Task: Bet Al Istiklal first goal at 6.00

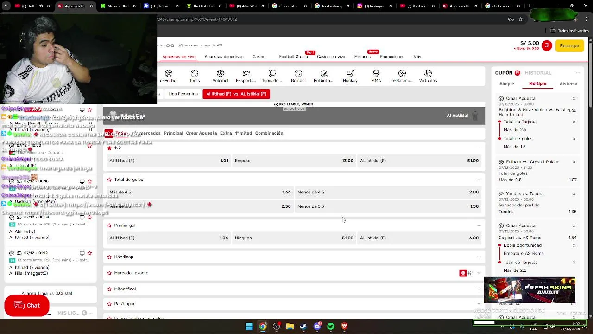Action: pyautogui.click(x=419, y=238)
